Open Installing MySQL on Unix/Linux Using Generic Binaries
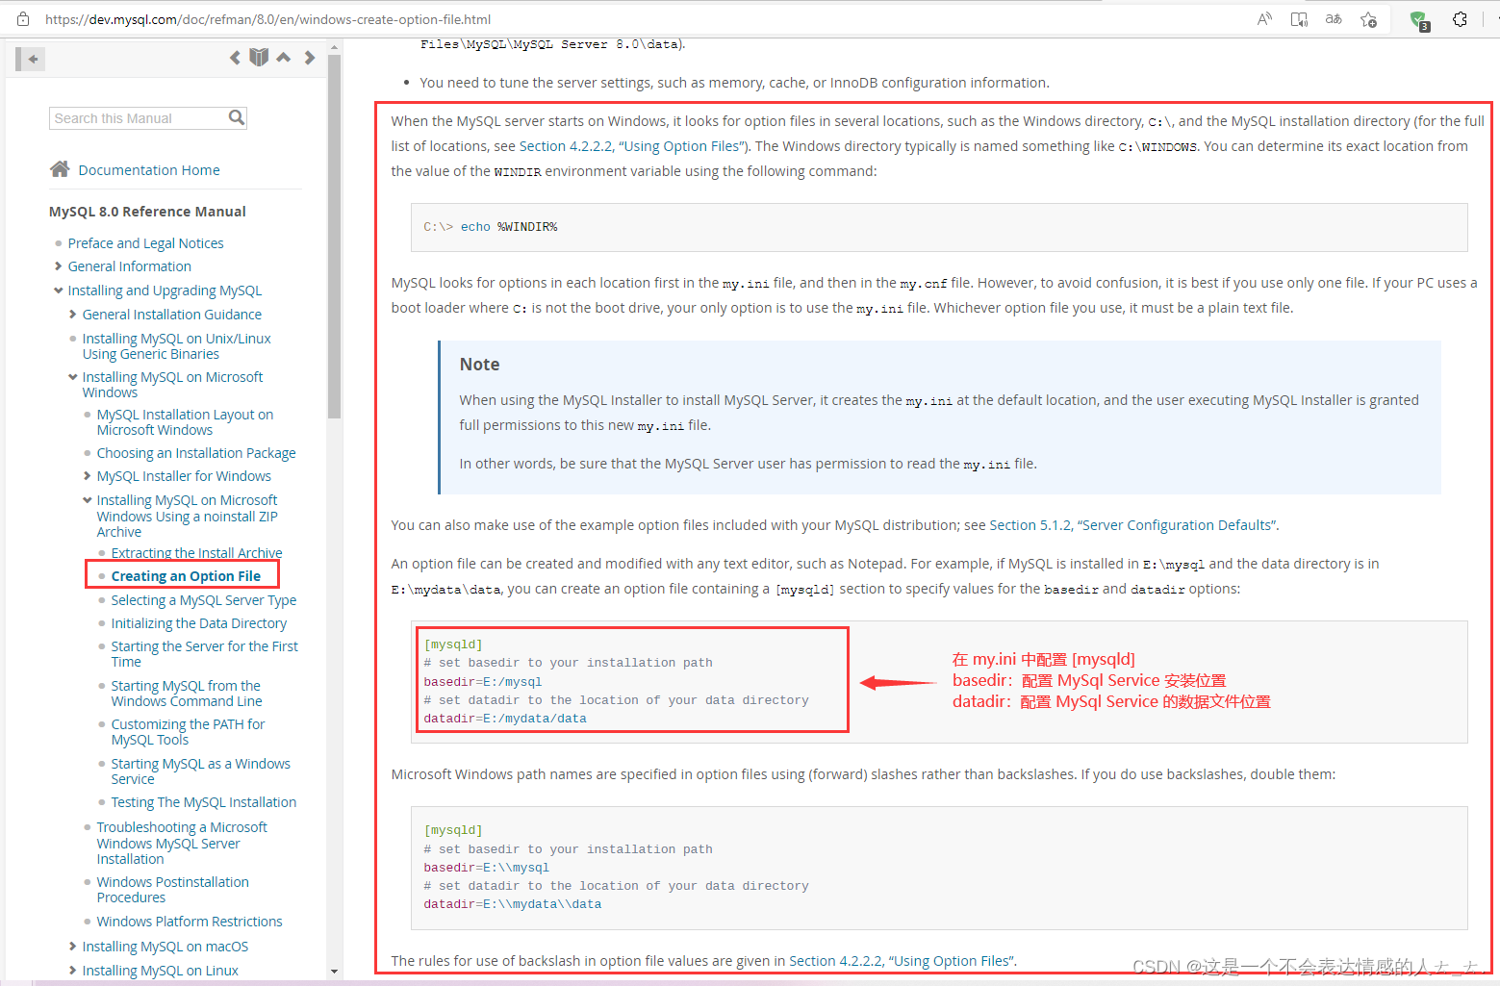 (x=176, y=346)
